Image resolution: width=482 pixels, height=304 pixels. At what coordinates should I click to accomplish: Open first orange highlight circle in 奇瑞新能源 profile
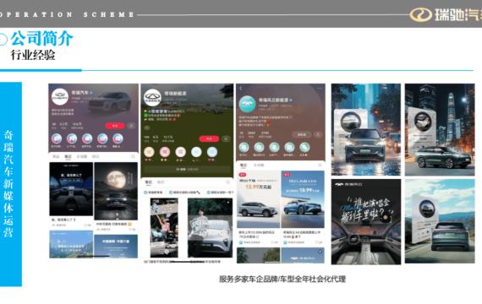pyautogui.click(x=150, y=152)
